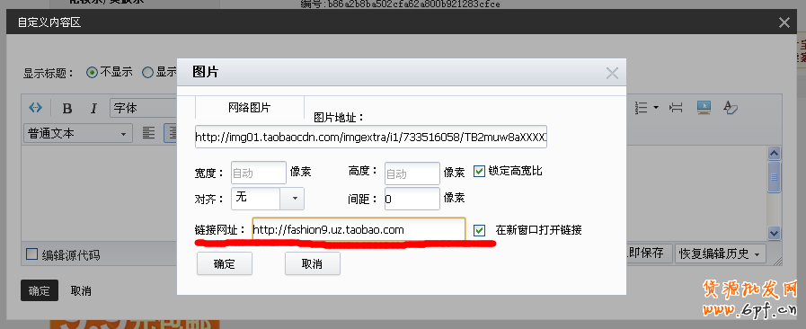Close the 图片 dialog
806x329 pixels.
[612, 73]
